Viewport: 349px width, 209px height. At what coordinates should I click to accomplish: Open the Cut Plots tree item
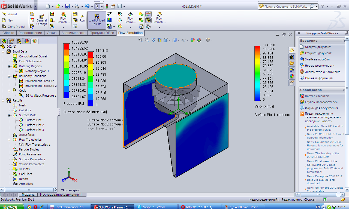[25, 110]
